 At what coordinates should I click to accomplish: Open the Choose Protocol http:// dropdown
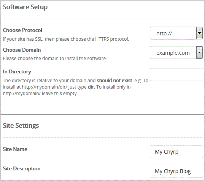pyautogui.click(x=176, y=33)
